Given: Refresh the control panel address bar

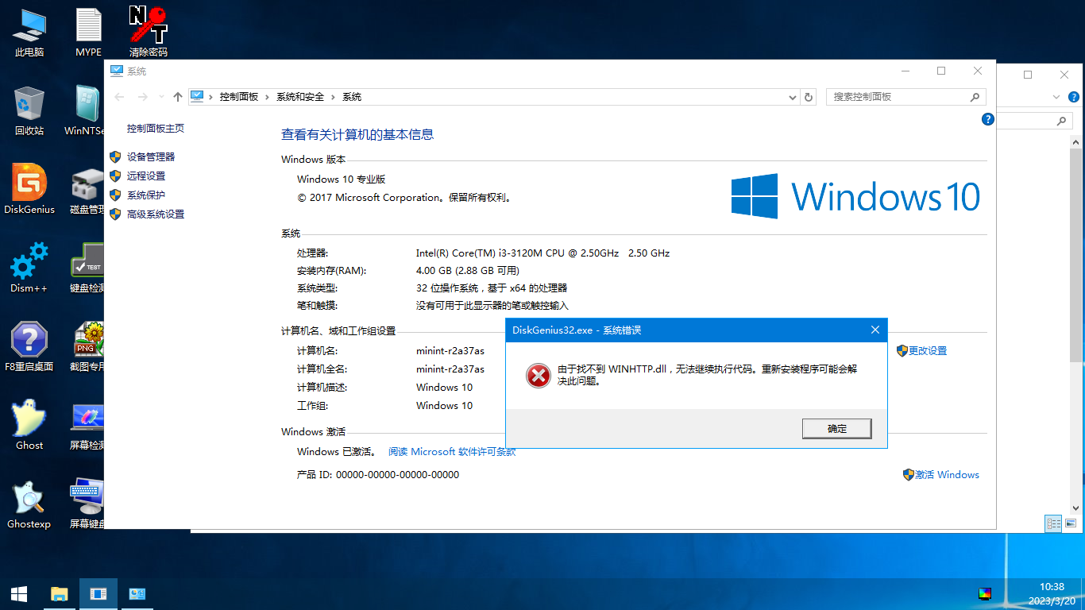Looking at the screenshot, I should click(x=809, y=97).
